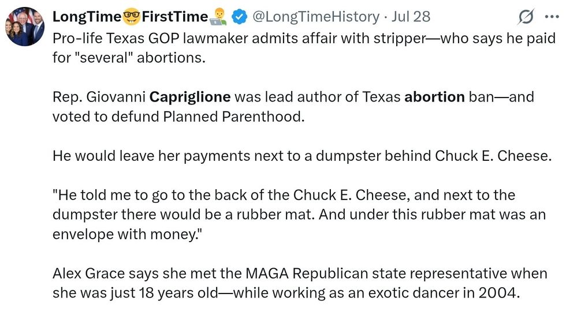Click the "Rep. Giovanni" text
The width and height of the screenshot is (566, 316).
[98, 96]
